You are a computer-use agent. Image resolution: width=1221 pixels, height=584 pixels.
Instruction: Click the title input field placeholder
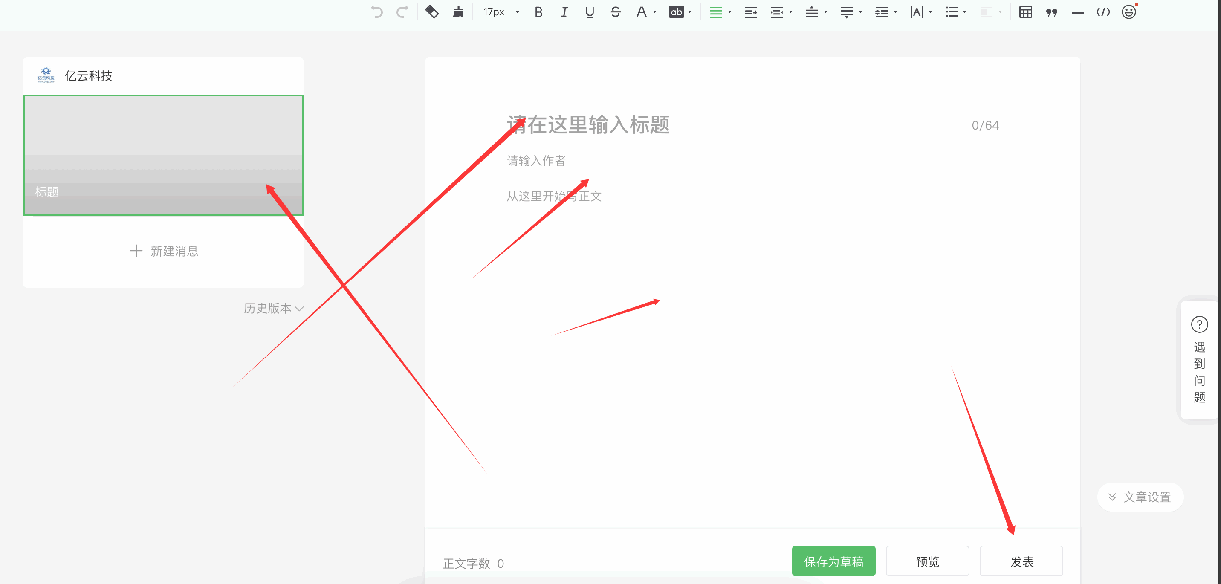pos(588,125)
